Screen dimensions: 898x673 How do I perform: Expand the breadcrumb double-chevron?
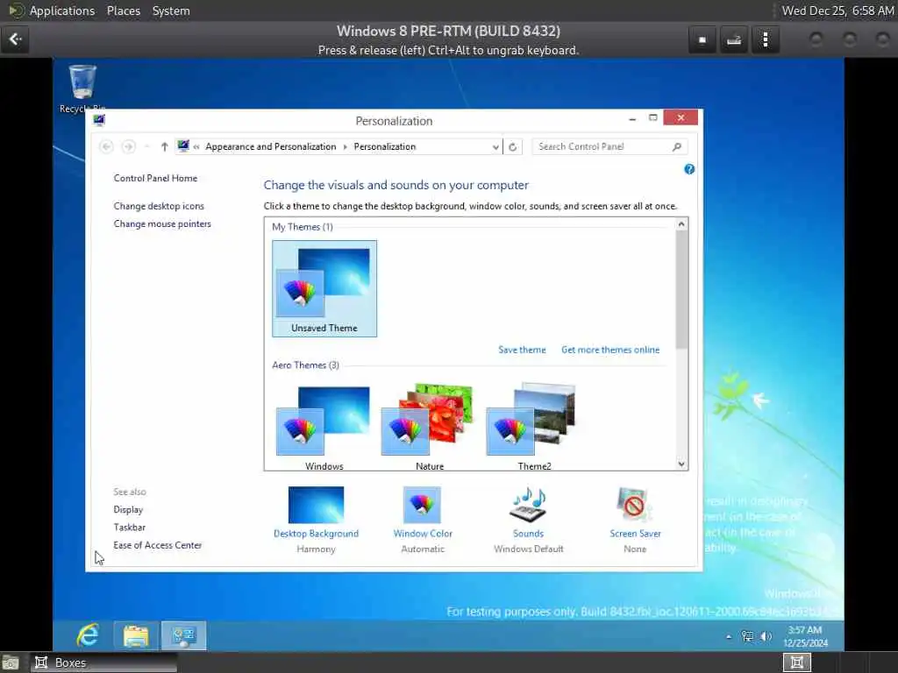click(196, 147)
